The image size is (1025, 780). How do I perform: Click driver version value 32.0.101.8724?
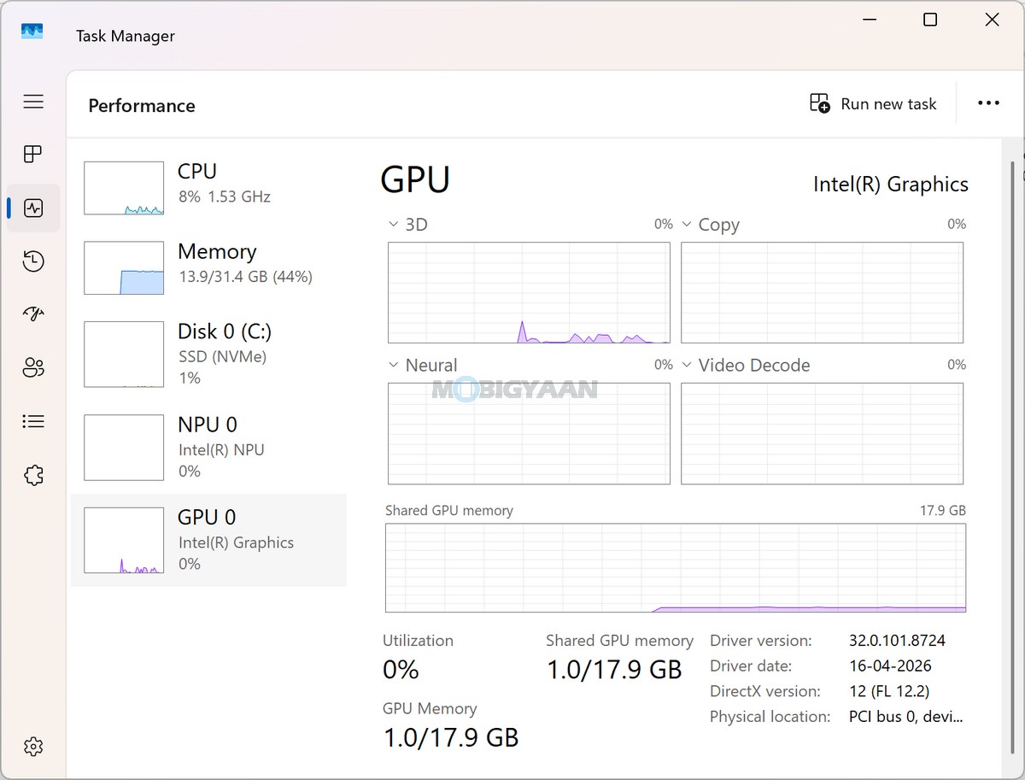[x=897, y=640]
